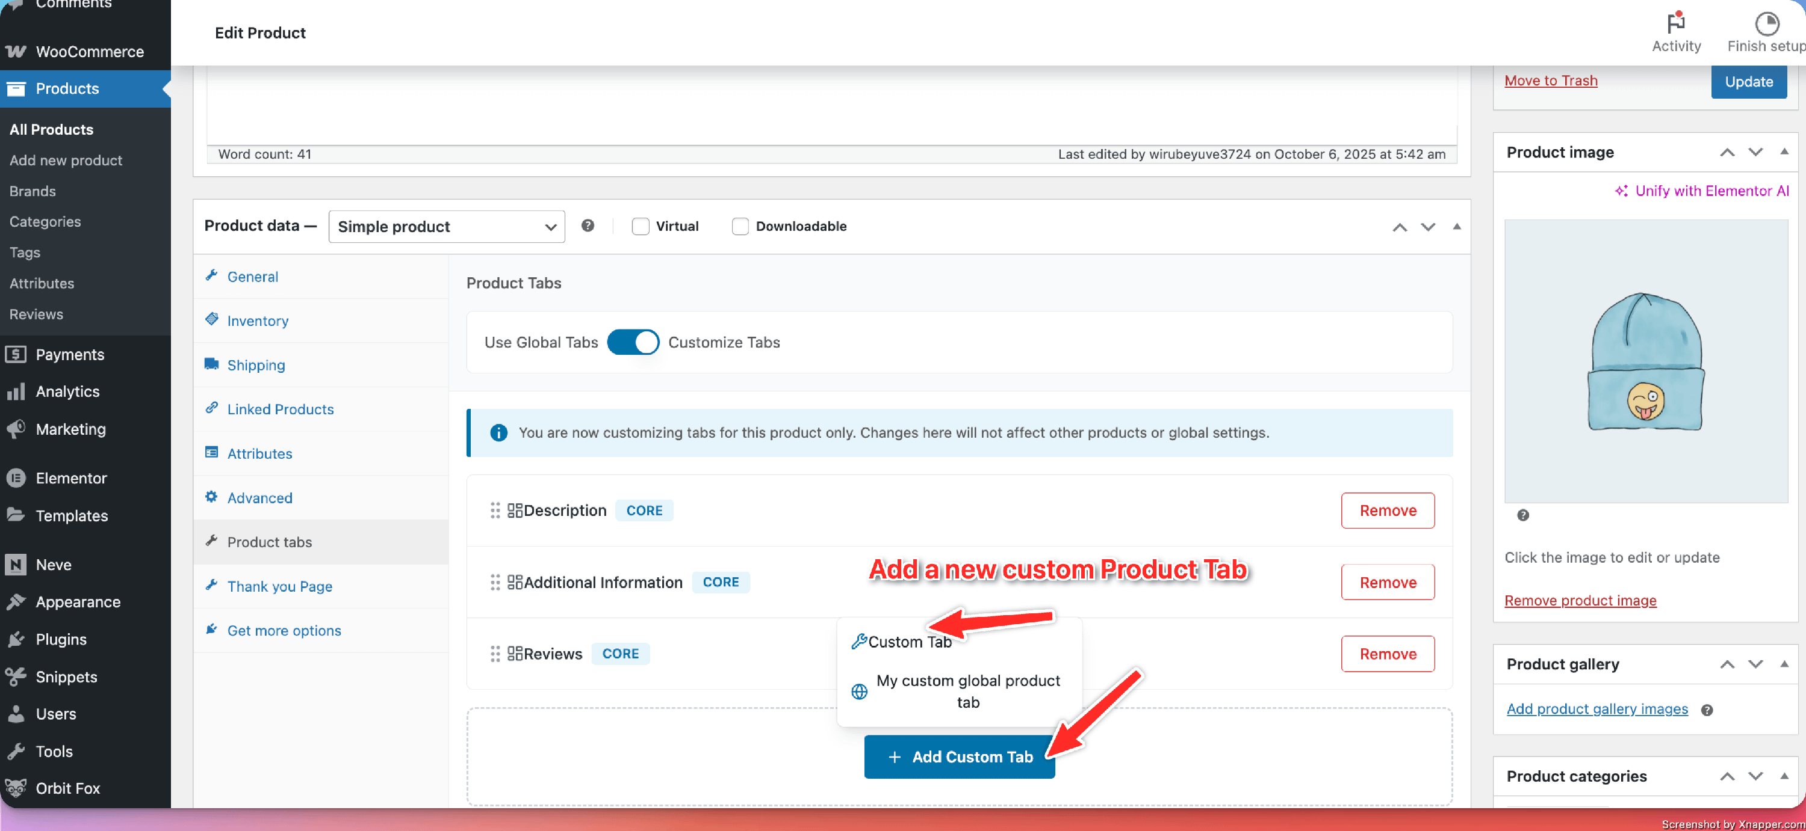Grab the Description tab drag handle
Viewport: 1806px width, 831px height.
[495, 511]
